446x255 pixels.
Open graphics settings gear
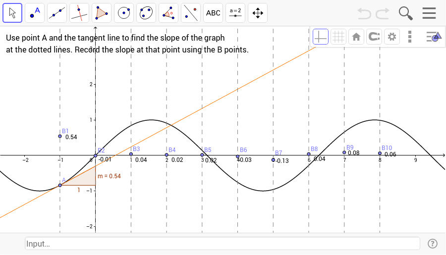pyautogui.click(x=392, y=37)
